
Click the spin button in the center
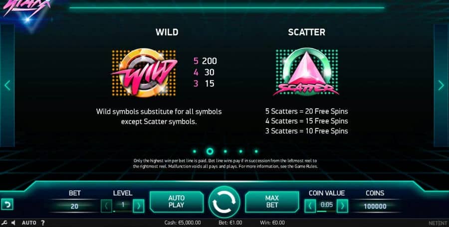(224, 202)
